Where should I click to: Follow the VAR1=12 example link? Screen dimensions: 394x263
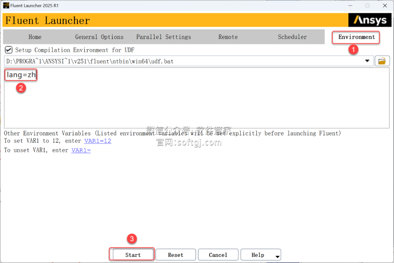click(97, 141)
